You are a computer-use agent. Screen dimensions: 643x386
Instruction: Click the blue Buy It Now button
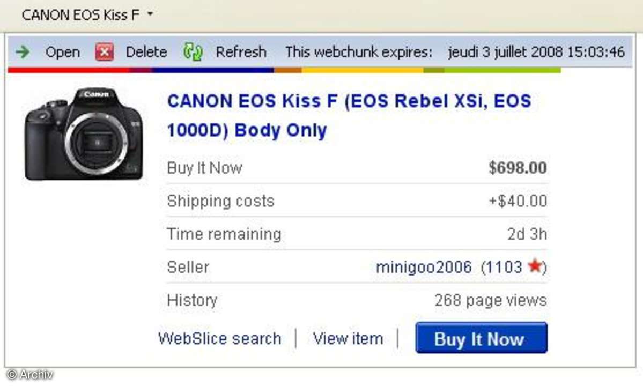pyautogui.click(x=482, y=338)
